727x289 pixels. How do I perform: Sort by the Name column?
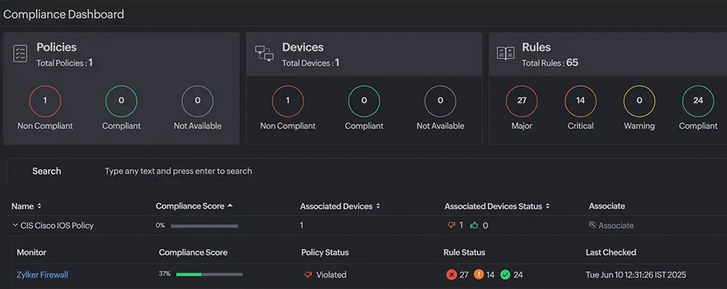point(27,206)
